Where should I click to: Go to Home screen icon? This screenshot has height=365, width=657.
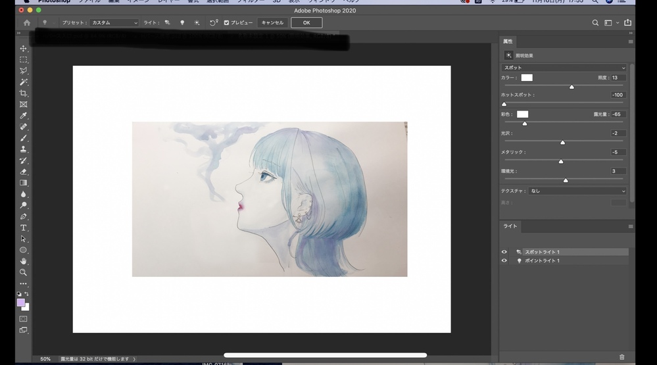27,22
